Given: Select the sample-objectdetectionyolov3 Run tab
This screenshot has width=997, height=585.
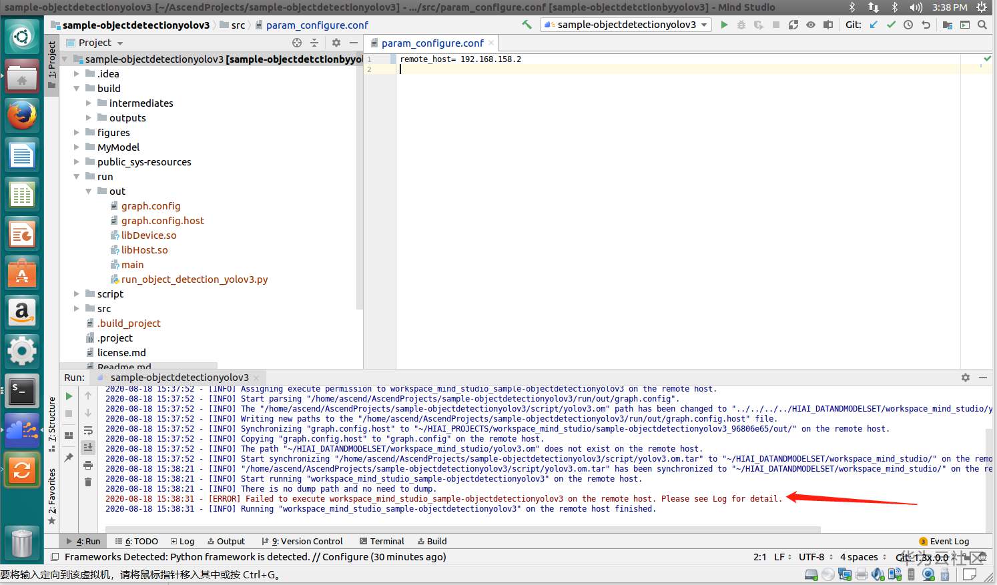Looking at the screenshot, I should click(179, 378).
